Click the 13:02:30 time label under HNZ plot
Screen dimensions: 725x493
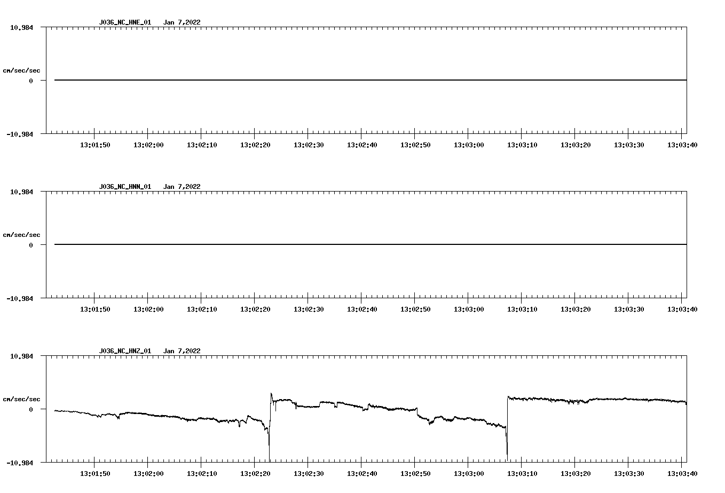pos(309,474)
